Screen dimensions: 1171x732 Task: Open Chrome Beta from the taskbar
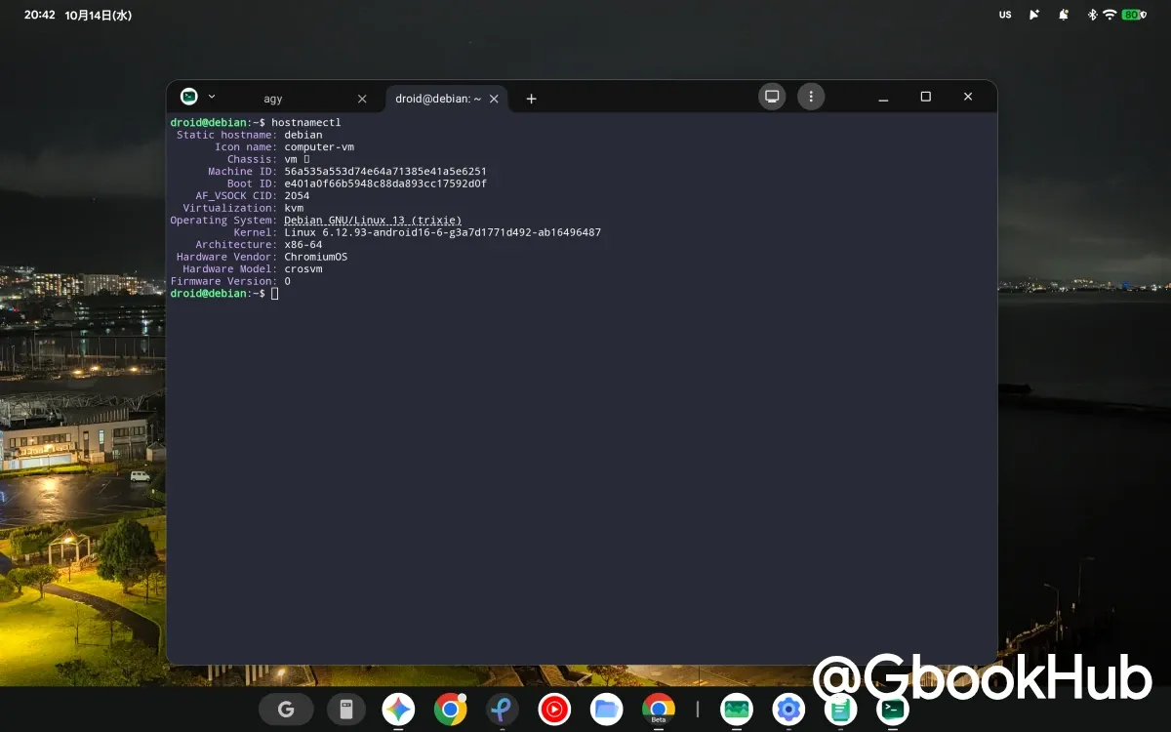click(659, 710)
